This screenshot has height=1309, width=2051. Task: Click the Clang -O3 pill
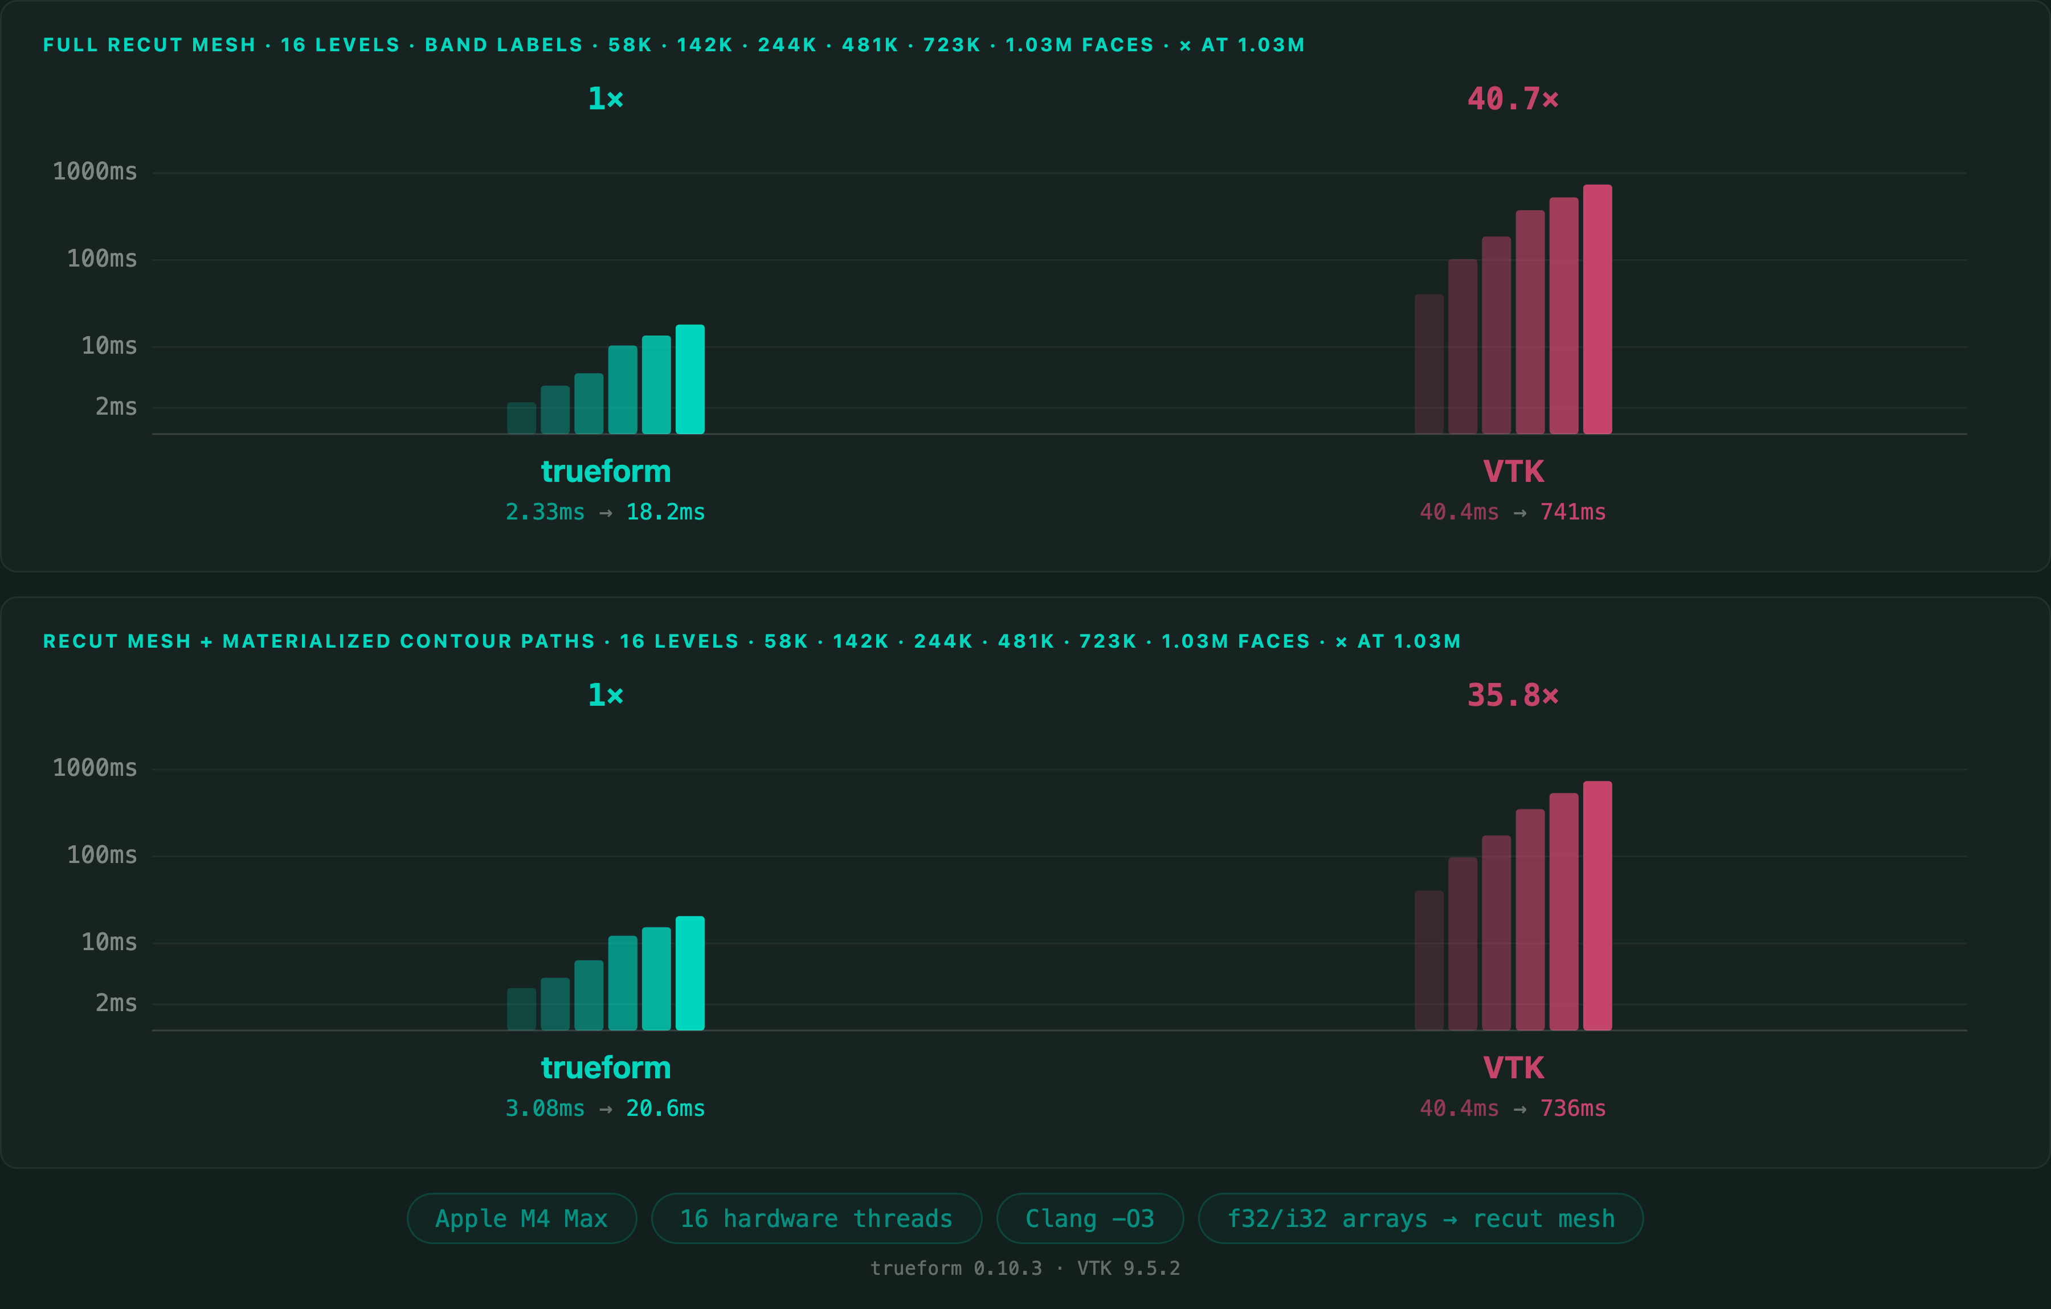[1089, 1219]
